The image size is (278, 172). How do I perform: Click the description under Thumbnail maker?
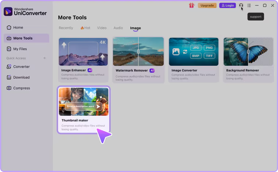(x=83, y=127)
